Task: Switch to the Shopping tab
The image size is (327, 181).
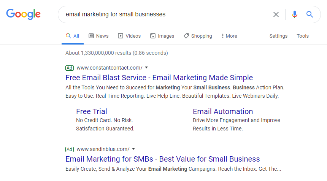Action: click(x=198, y=36)
